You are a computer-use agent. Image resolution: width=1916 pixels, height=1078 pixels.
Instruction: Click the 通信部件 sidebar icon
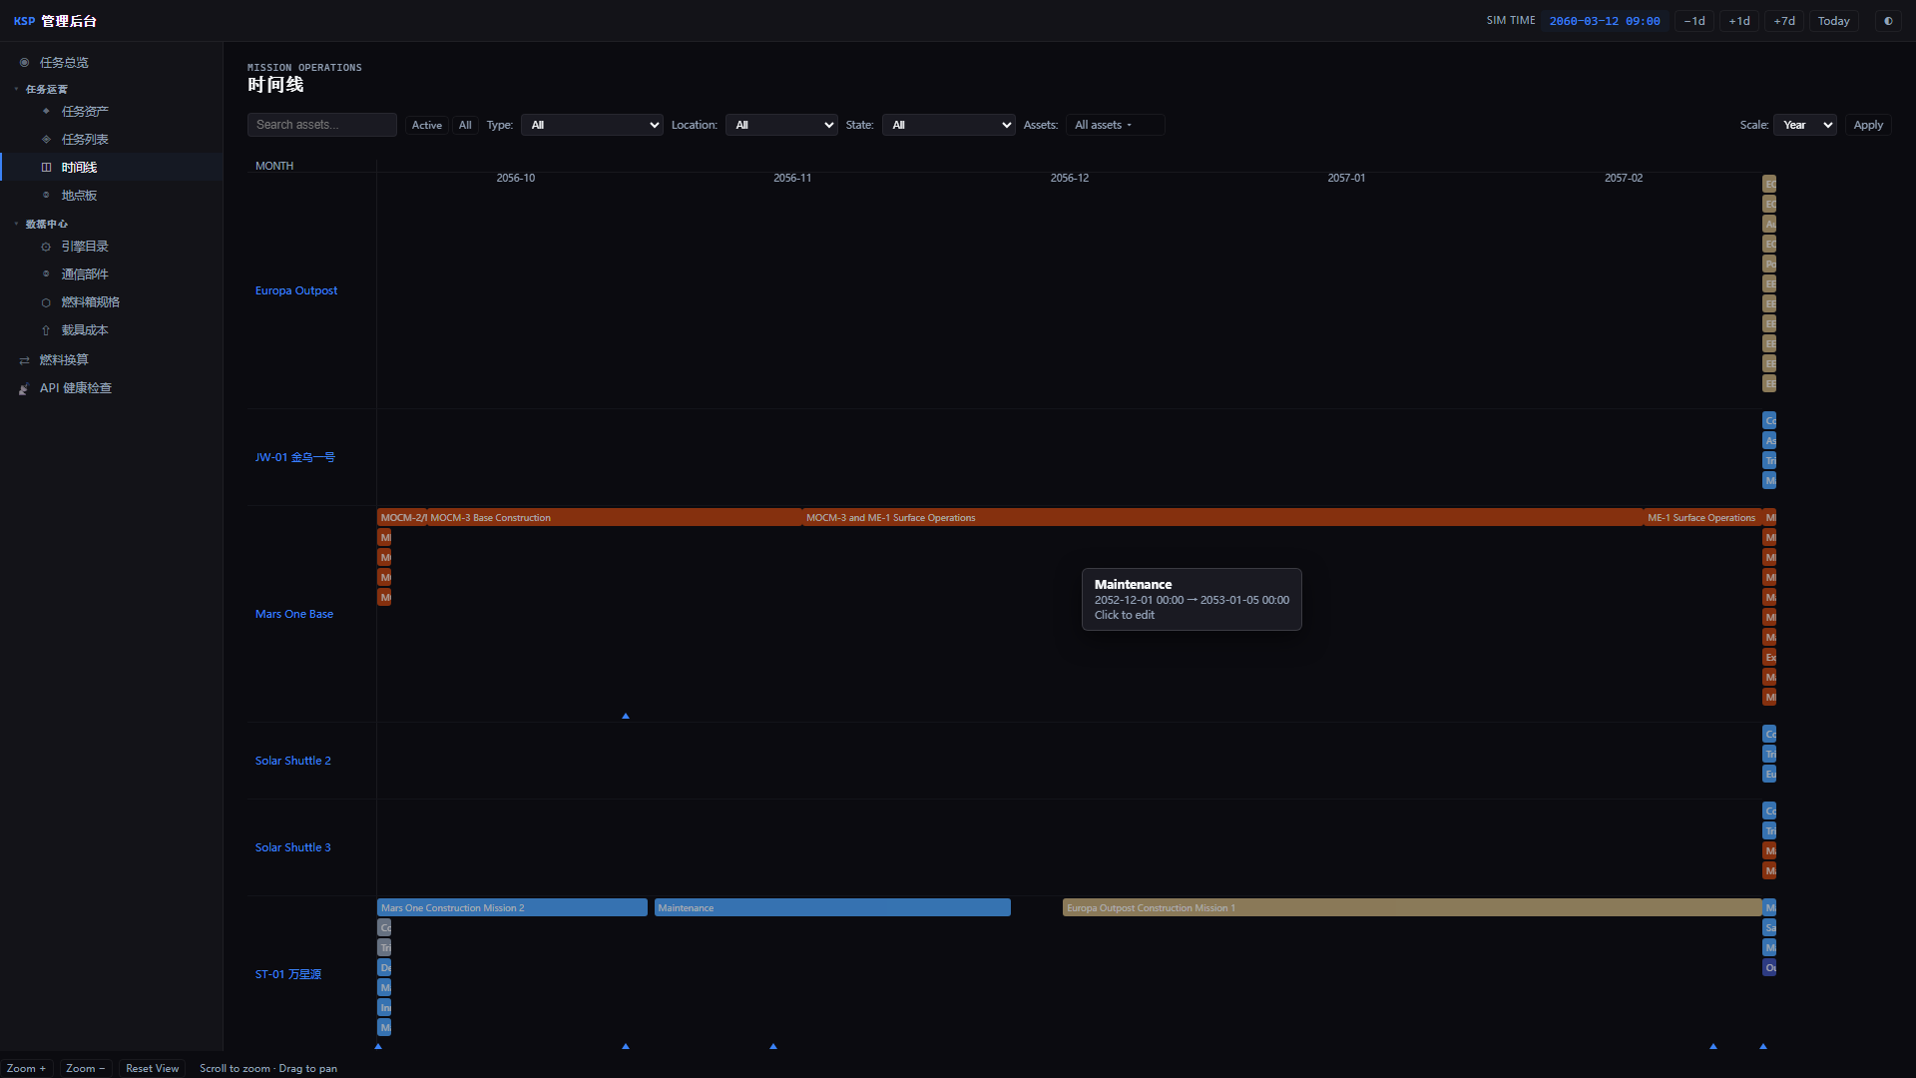[x=46, y=274]
